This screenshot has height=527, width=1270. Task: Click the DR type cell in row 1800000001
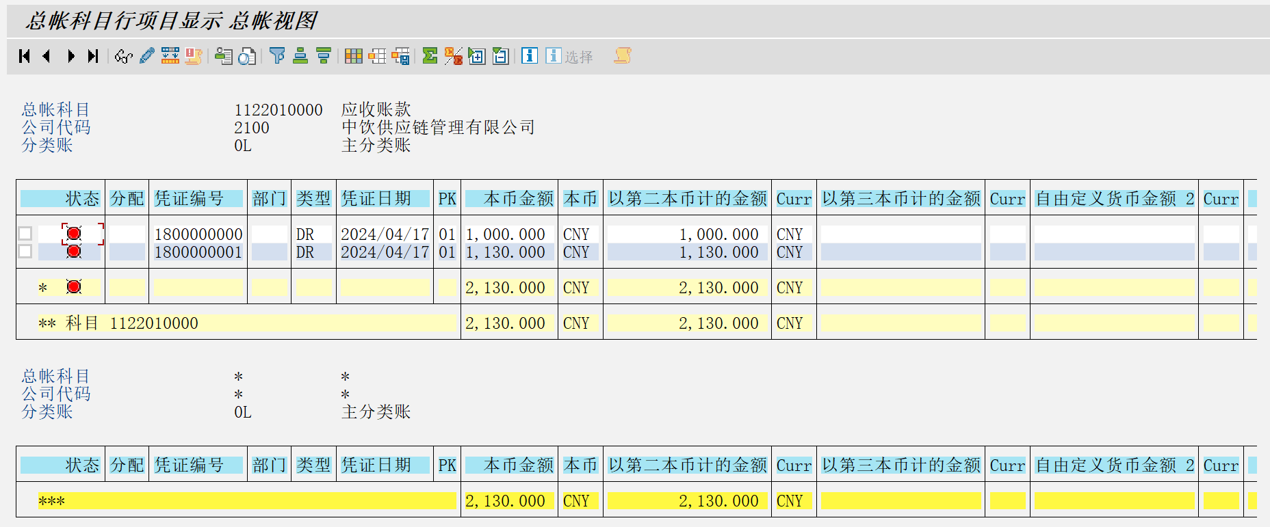point(313,252)
